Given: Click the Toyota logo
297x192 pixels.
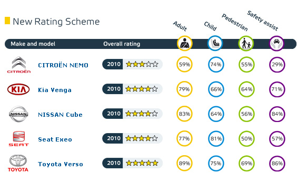Looking at the screenshot, I should tap(18, 163).
